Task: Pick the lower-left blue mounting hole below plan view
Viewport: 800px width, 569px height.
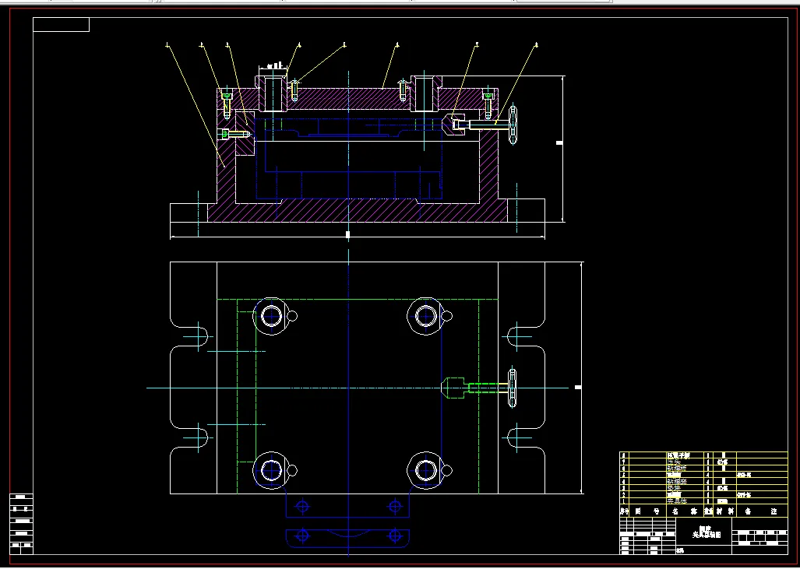Action: point(302,536)
